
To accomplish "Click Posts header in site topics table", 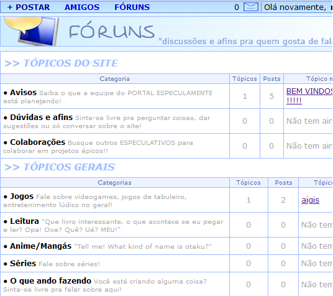I will coord(272,79).
